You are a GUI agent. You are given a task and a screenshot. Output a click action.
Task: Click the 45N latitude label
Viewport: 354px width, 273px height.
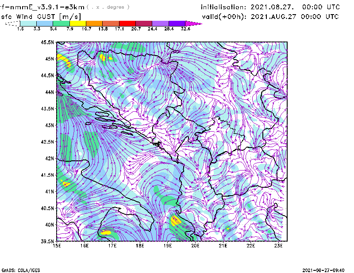[x=50, y=59]
